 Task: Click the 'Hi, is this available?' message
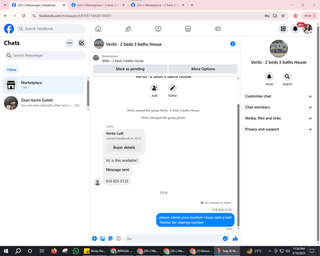click(122, 161)
